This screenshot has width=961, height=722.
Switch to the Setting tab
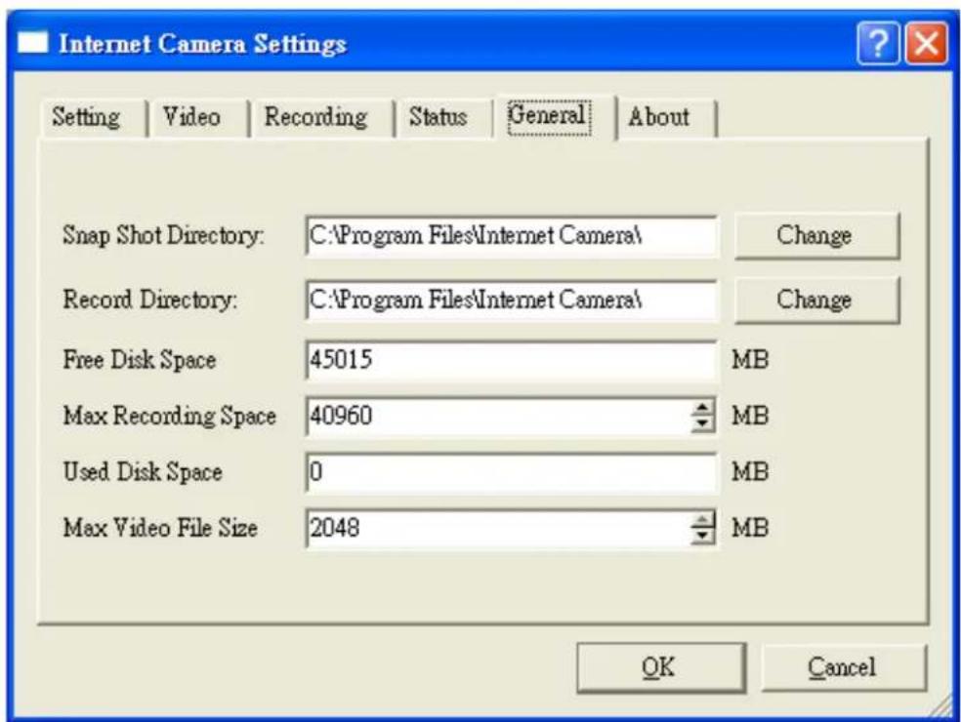[93, 117]
